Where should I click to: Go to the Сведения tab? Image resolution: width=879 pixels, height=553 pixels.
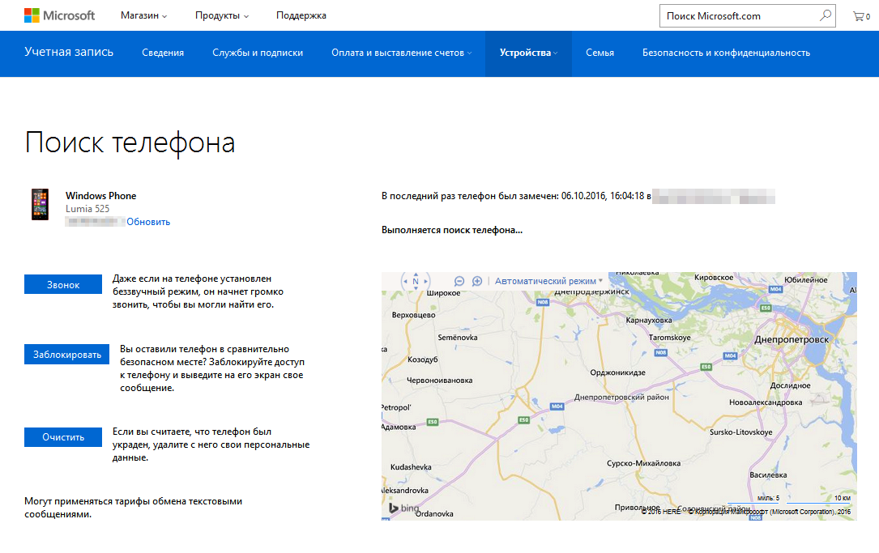click(163, 53)
